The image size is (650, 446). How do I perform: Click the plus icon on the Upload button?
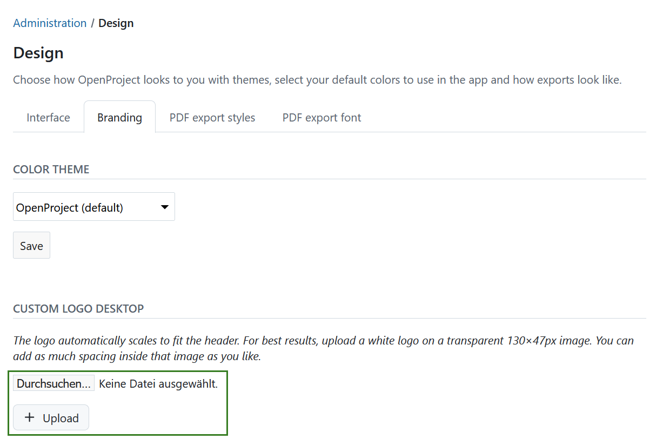29,417
